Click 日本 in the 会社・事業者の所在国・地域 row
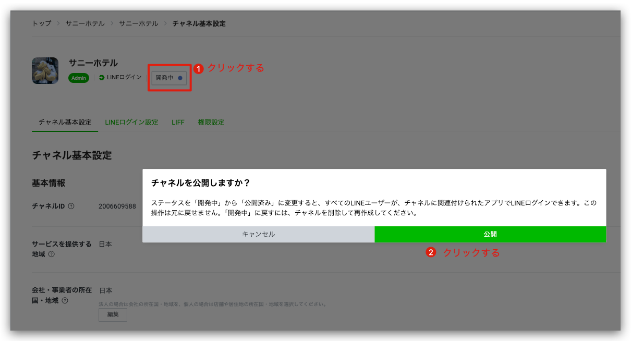Screen dimensions: 631x341 coord(105,290)
